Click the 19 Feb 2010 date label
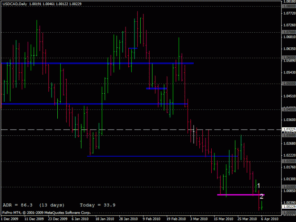This screenshot has height=222, width=296. pos(176,219)
